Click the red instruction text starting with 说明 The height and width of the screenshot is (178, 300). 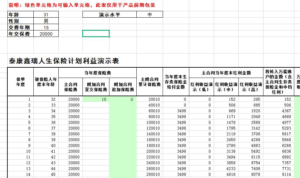click(x=82, y=5)
